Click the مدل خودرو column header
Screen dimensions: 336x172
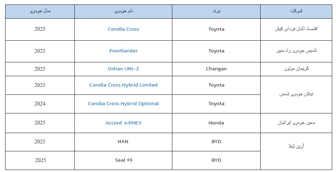[x=40, y=11]
